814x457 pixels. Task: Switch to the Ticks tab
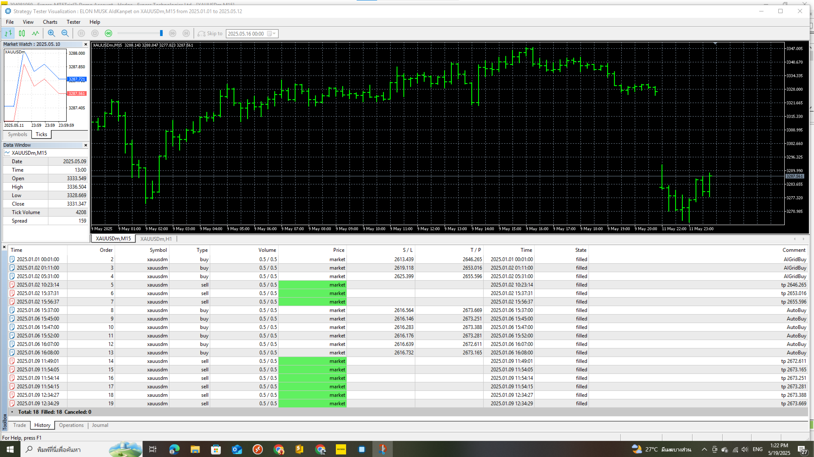pos(42,134)
